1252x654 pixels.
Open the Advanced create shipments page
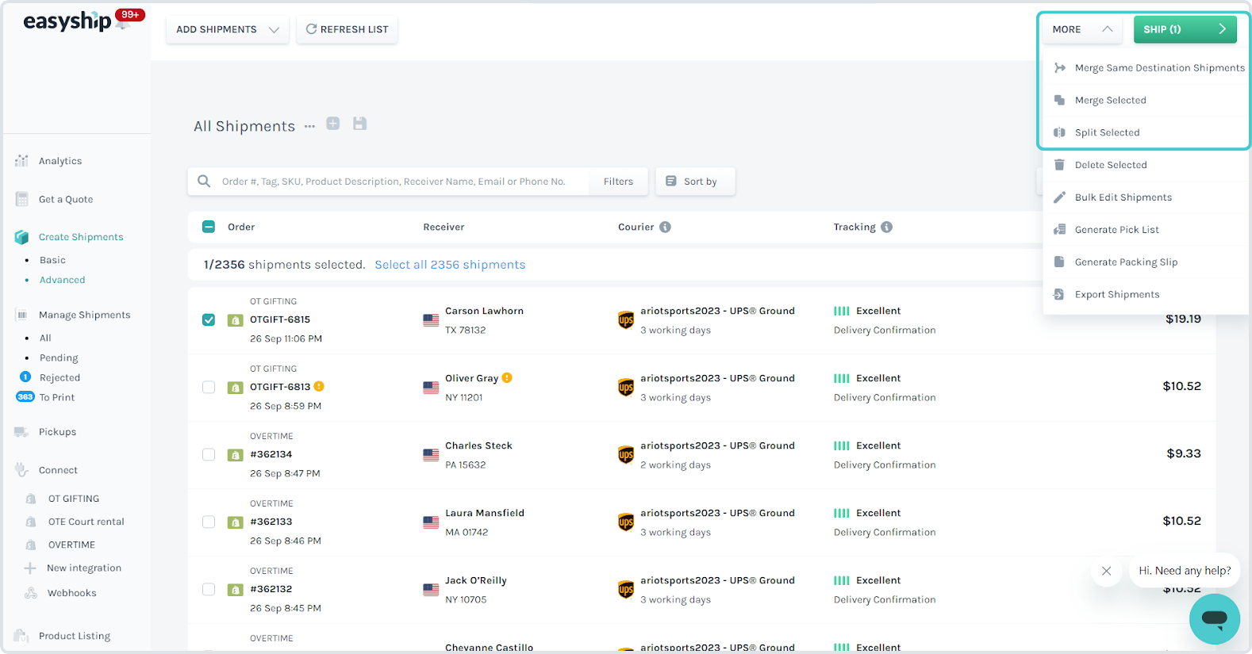click(x=63, y=280)
